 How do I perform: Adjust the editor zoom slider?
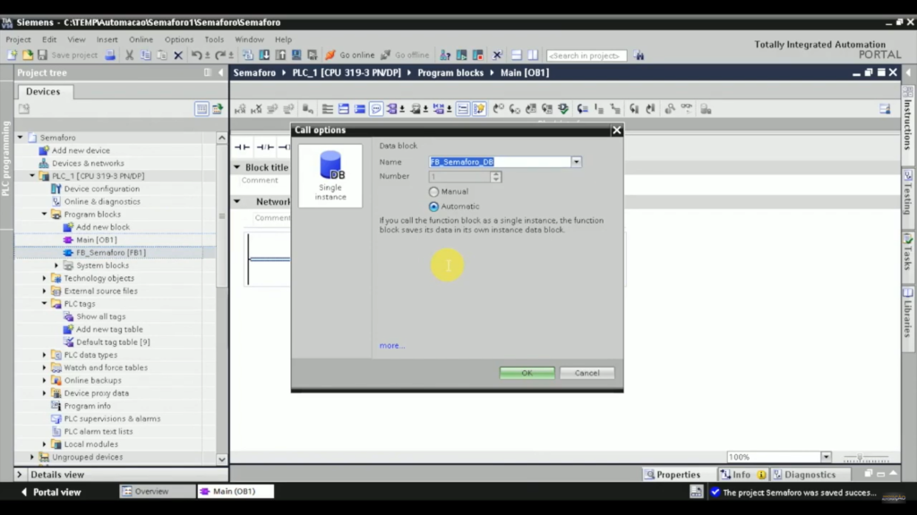tap(860, 457)
